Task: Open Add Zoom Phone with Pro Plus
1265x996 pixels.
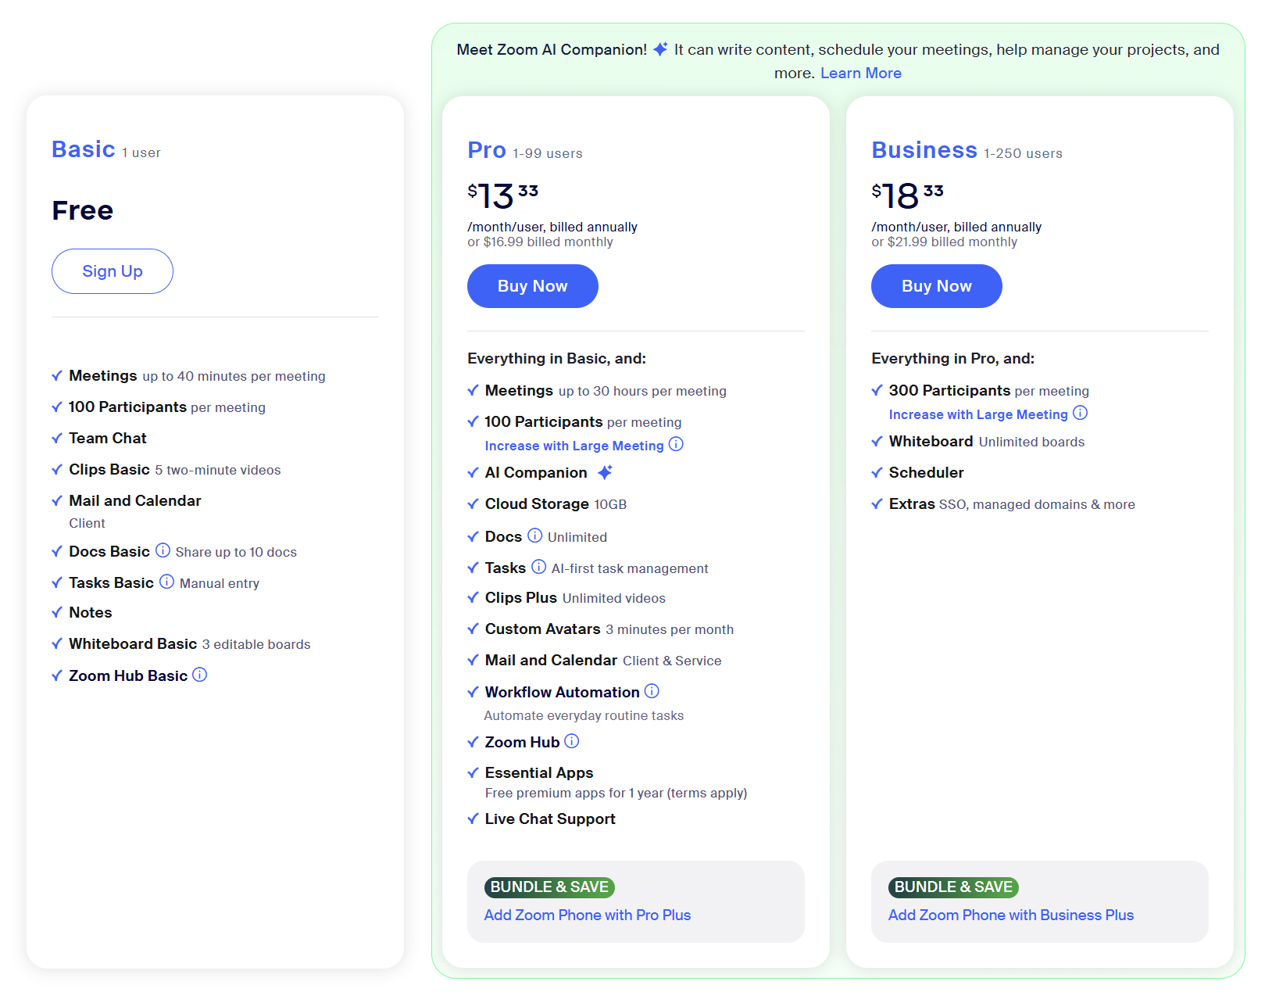Action: coord(587,915)
